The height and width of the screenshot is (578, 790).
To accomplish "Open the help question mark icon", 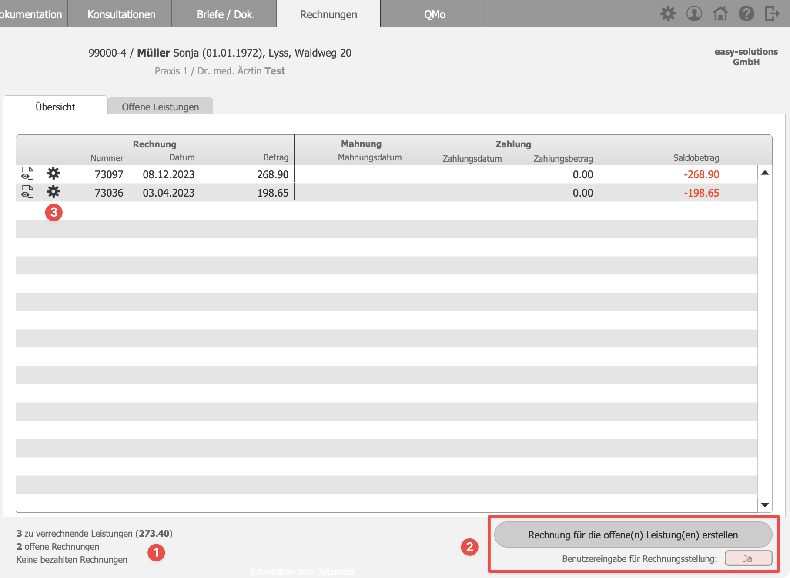I will 746,14.
